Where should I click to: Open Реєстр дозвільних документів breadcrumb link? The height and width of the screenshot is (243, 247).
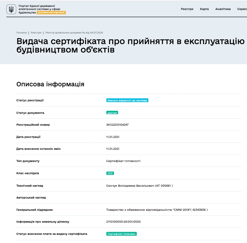[74, 33]
